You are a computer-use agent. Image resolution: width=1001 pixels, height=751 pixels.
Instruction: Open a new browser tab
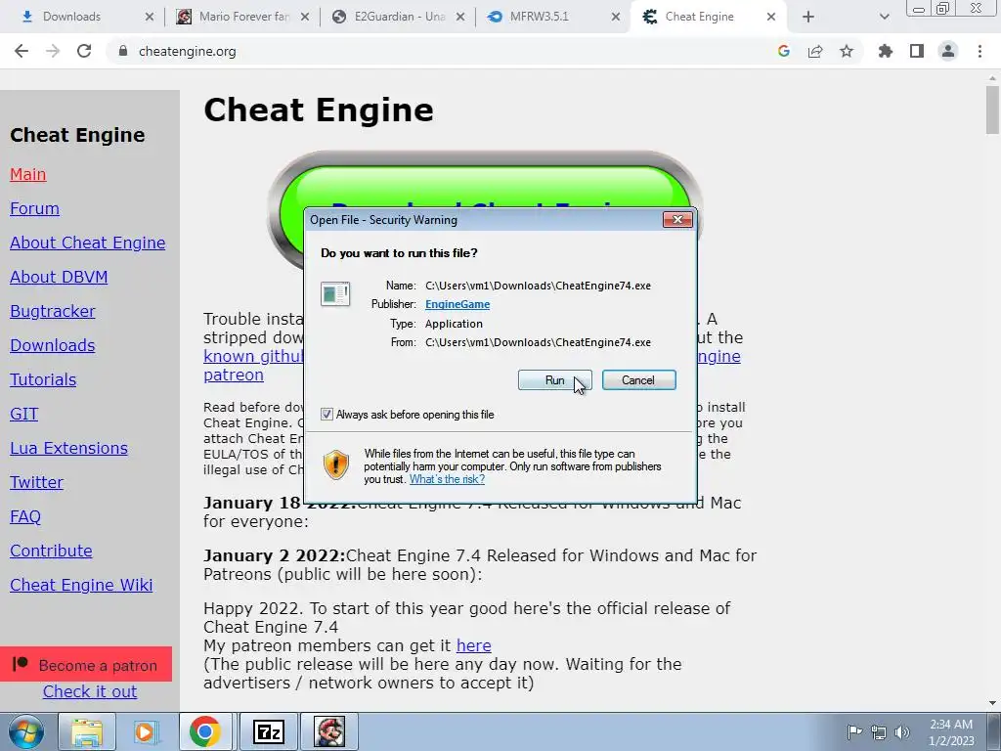click(808, 17)
